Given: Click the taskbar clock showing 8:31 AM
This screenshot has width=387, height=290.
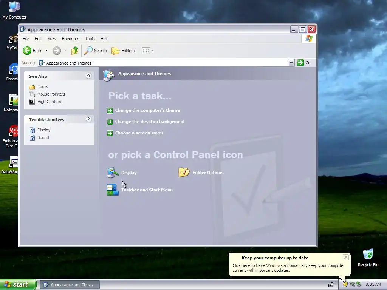Looking at the screenshot, I should (373, 285).
